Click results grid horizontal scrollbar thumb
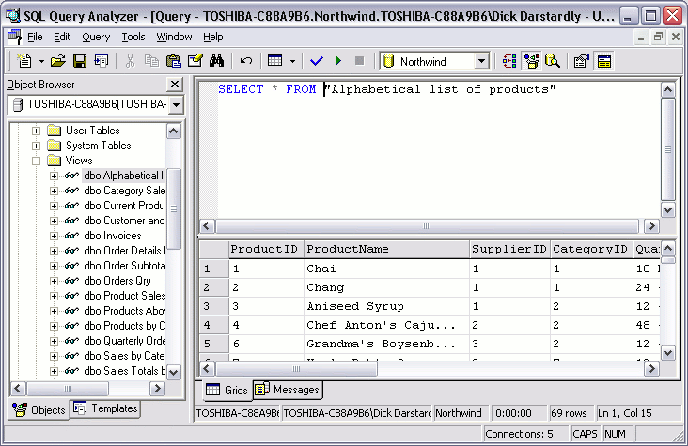 (296, 369)
